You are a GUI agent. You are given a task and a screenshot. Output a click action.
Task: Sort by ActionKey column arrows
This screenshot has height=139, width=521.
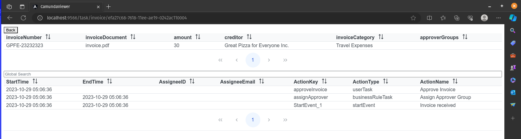pos(324,81)
